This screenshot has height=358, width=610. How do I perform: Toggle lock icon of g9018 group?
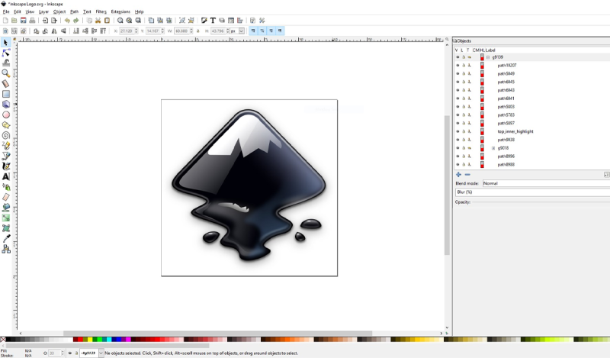click(464, 148)
